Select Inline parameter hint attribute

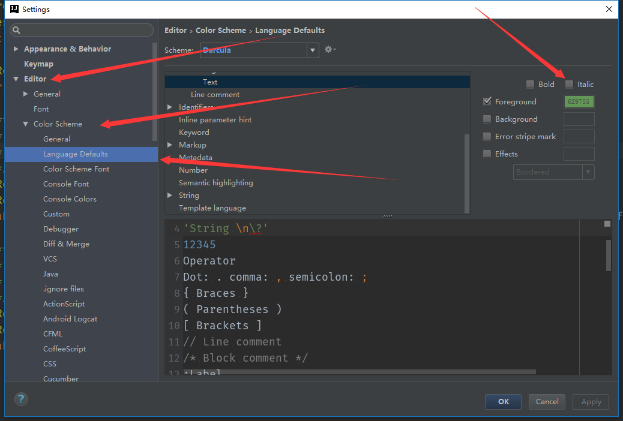215,119
